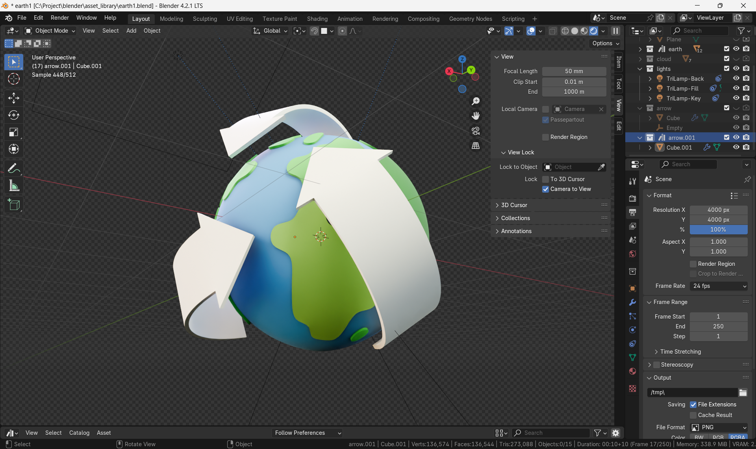
Task: Open Object Mode dropdown
Action: pos(50,31)
